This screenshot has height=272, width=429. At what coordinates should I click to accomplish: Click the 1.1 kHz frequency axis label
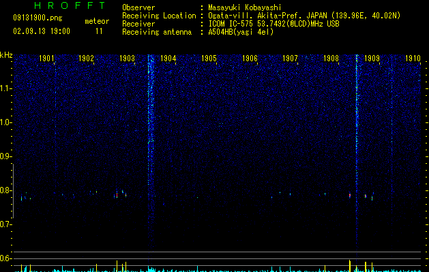click(x=5, y=88)
